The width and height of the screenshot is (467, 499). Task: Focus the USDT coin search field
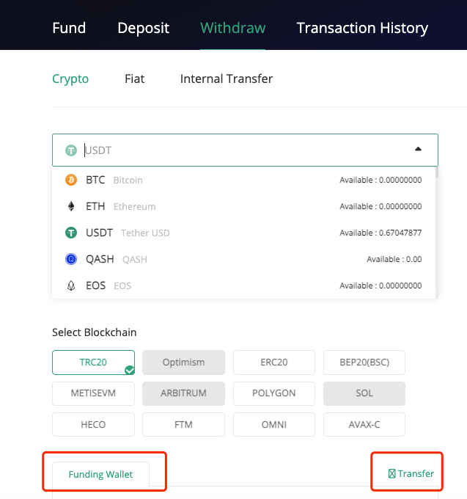click(242, 150)
